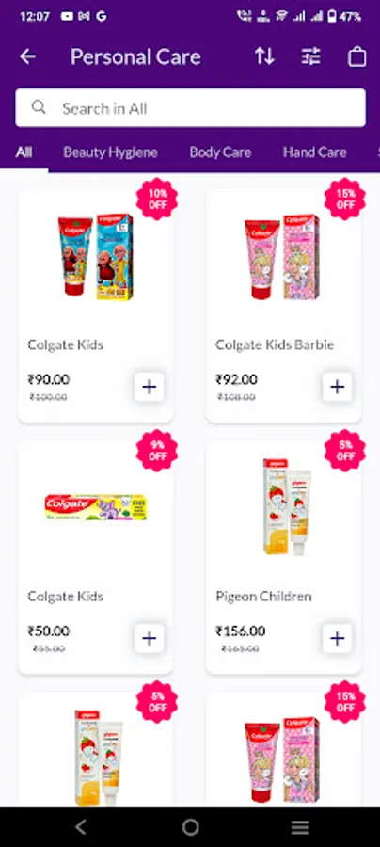The width and height of the screenshot is (380, 847).
Task: Open the filter sliders icon
Action: coord(311,56)
